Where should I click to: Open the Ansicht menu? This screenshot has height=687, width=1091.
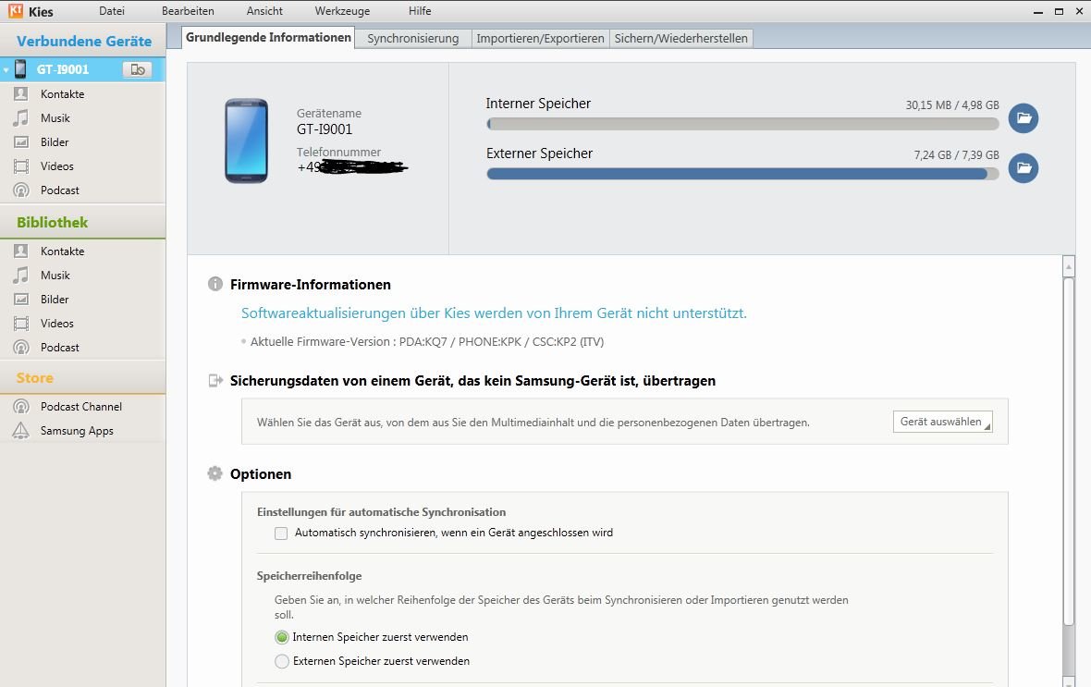(x=264, y=11)
